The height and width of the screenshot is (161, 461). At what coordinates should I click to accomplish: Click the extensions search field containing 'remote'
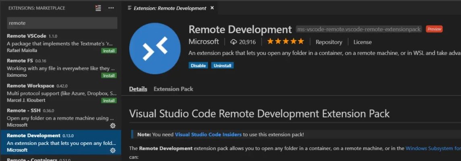(x=62, y=23)
